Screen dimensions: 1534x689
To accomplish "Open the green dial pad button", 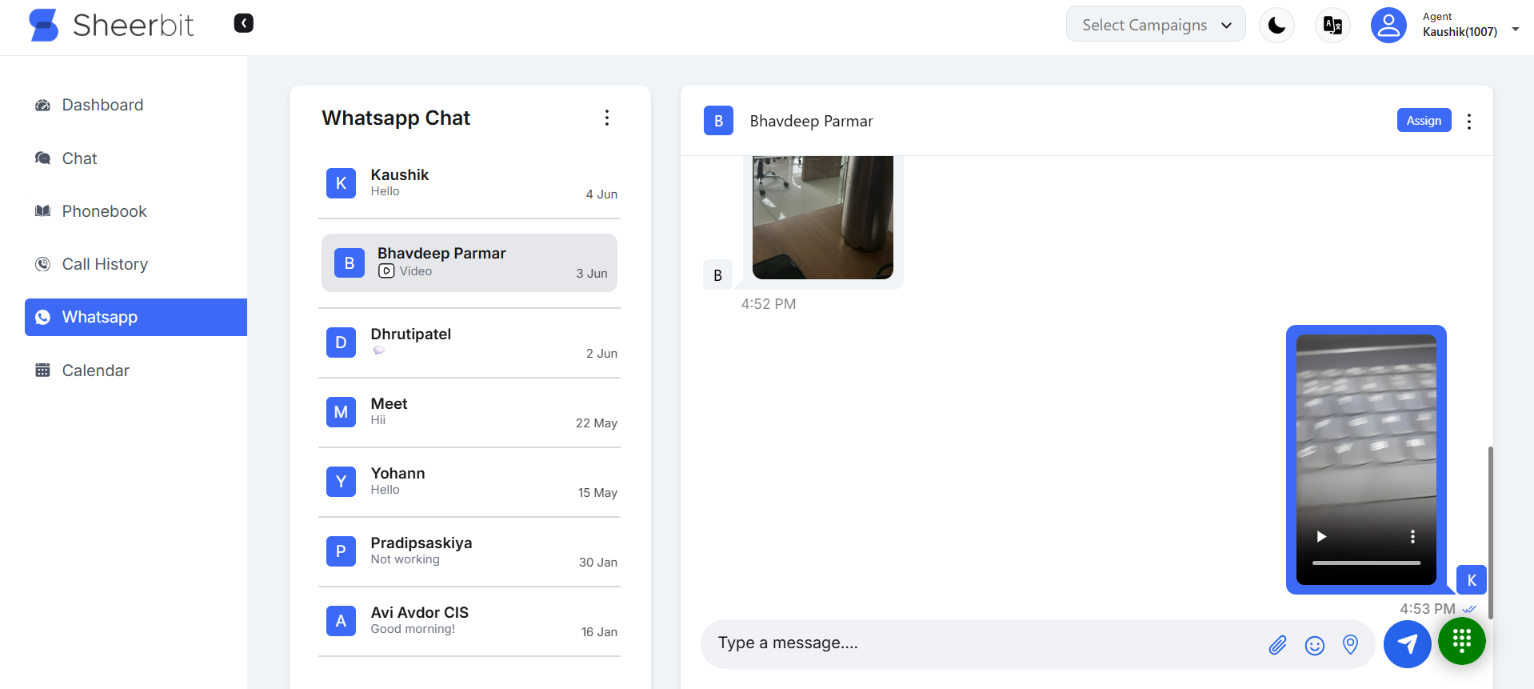I will coord(1462,640).
